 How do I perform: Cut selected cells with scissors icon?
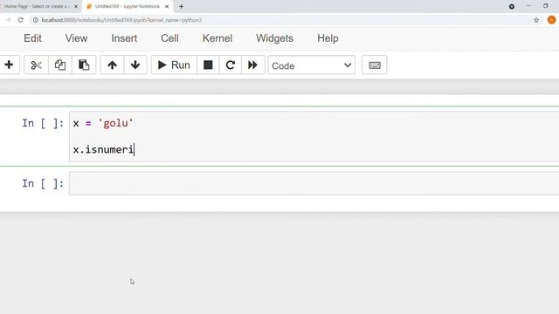(x=36, y=65)
